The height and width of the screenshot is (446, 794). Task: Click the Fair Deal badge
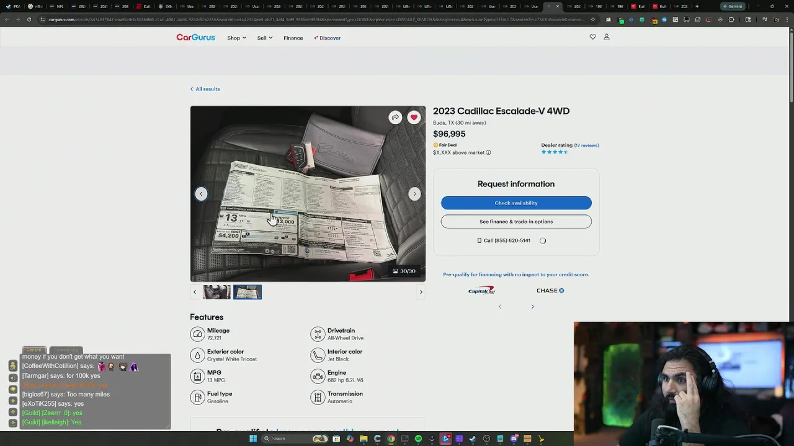tap(445, 145)
